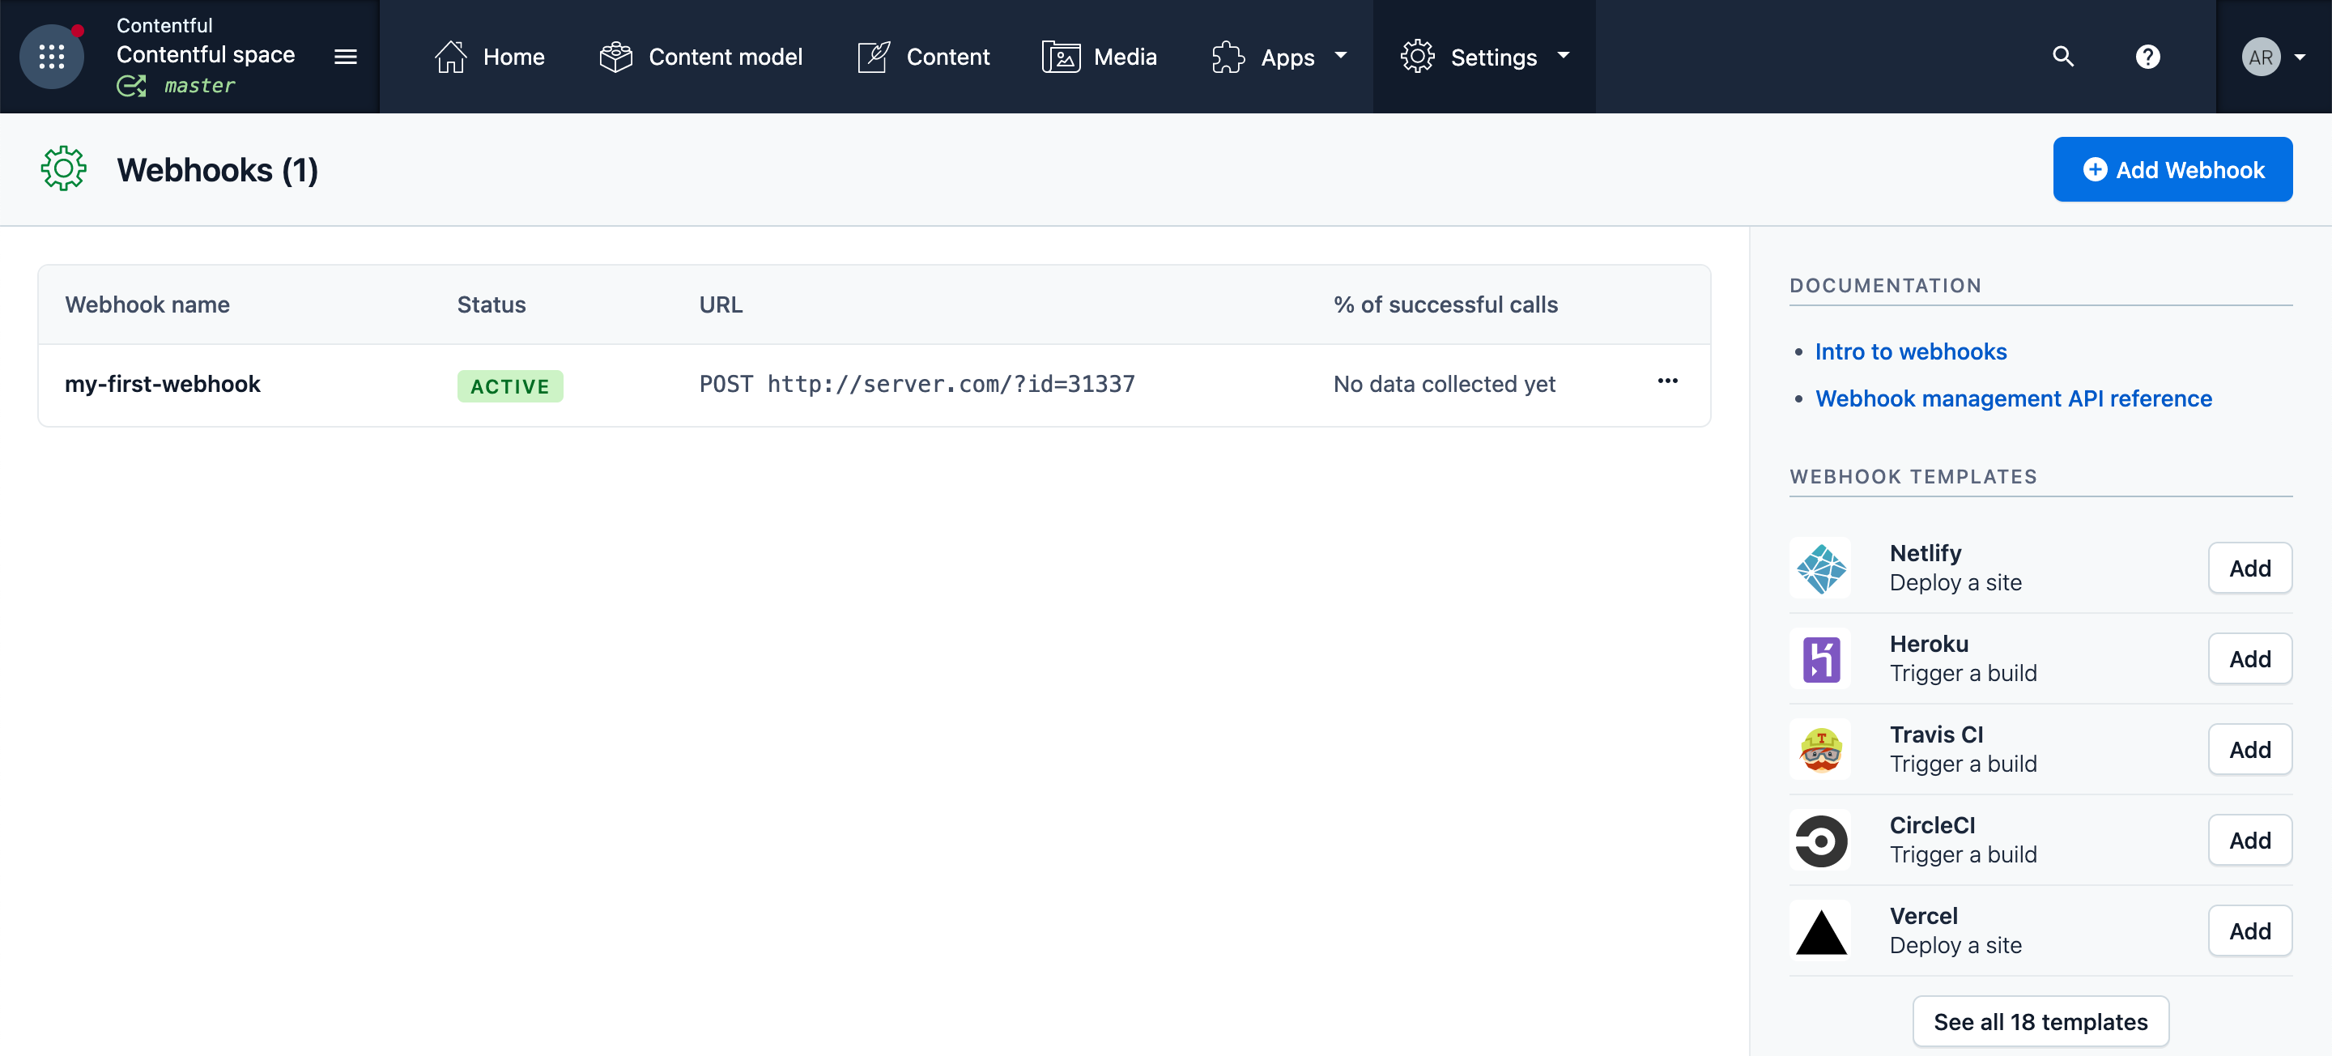Image resolution: width=2332 pixels, height=1056 pixels.
Task: Click the Contentful logo grid icon
Action: tap(52, 57)
